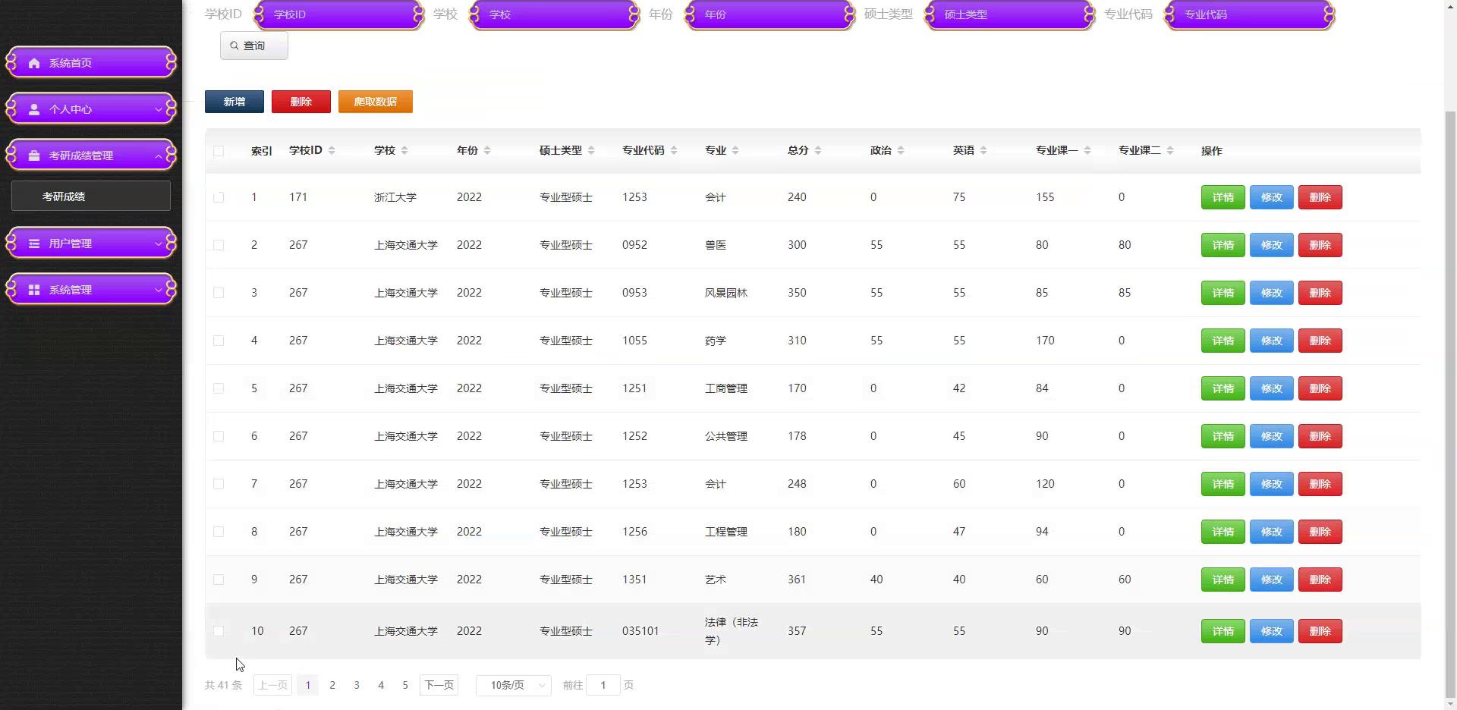Expand the 系统管理 menu chevron
1457x710 pixels.
(158, 290)
